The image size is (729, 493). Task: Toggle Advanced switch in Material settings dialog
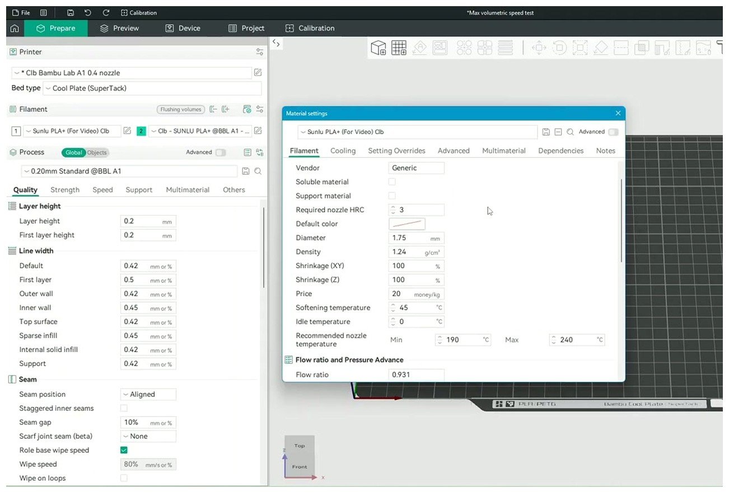coord(613,132)
